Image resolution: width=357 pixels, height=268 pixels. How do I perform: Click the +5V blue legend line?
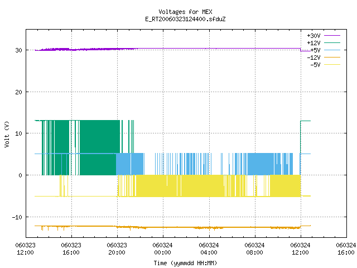tap(332, 50)
